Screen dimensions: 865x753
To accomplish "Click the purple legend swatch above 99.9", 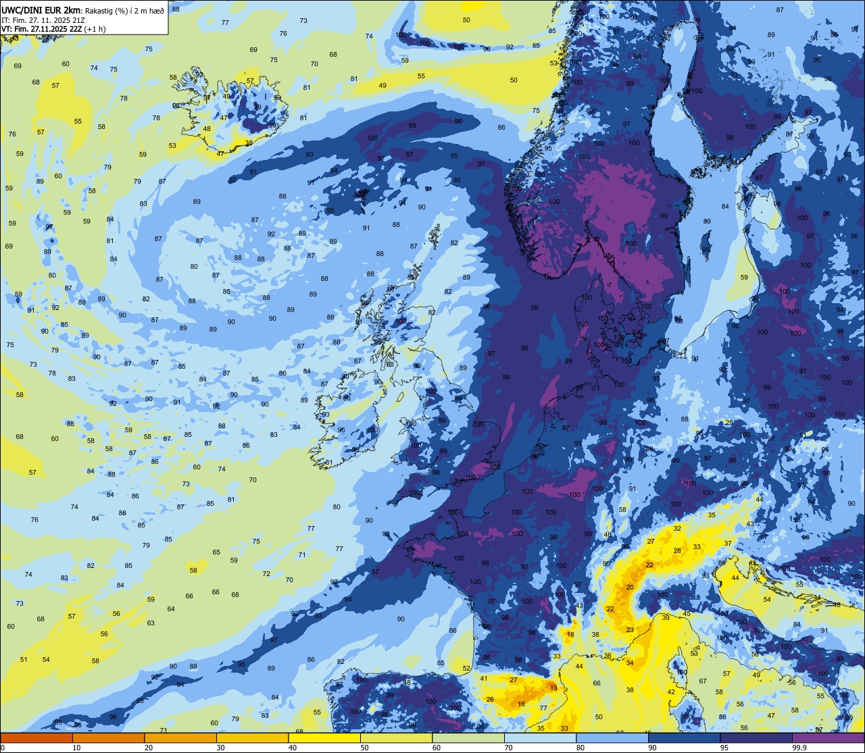I will pyautogui.click(x=828, y=738).
